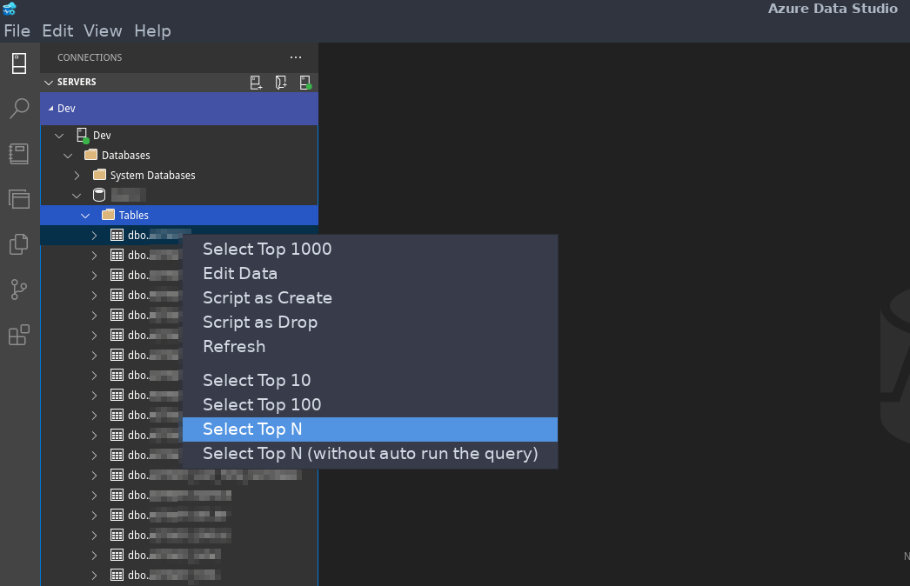
Task: Click the New Server Group icon
Action: pos(281,83)
